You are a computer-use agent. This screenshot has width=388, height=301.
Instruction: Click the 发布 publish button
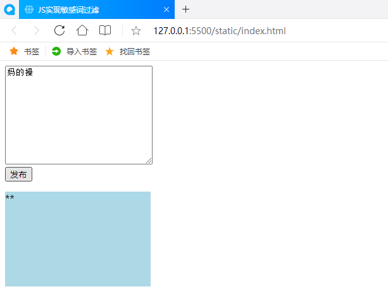coord(18,175)
